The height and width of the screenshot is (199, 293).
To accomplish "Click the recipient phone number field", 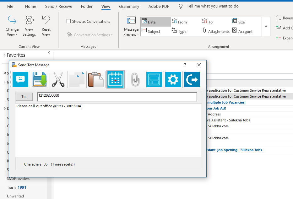I will click(x=117, y=97).
